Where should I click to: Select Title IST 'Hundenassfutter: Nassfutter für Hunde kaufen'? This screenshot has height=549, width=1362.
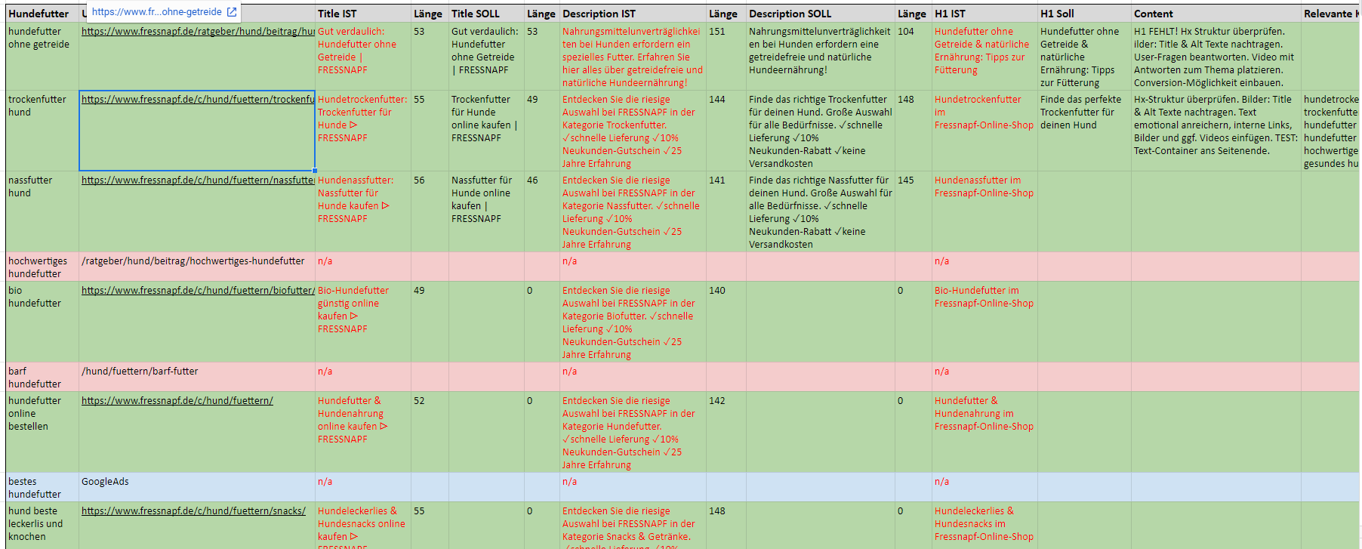tap(363, 212)
